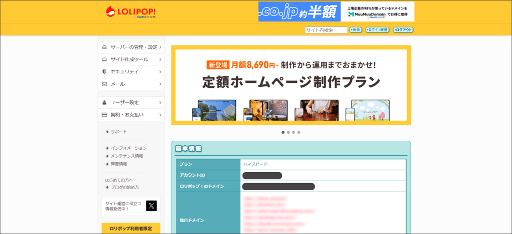
Task: Click the 基本情報 heading
Action: click(188, 149)
